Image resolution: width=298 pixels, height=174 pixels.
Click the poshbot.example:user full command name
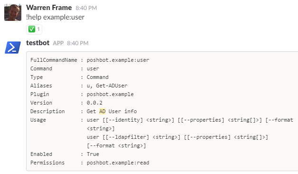tap(118, 60)
